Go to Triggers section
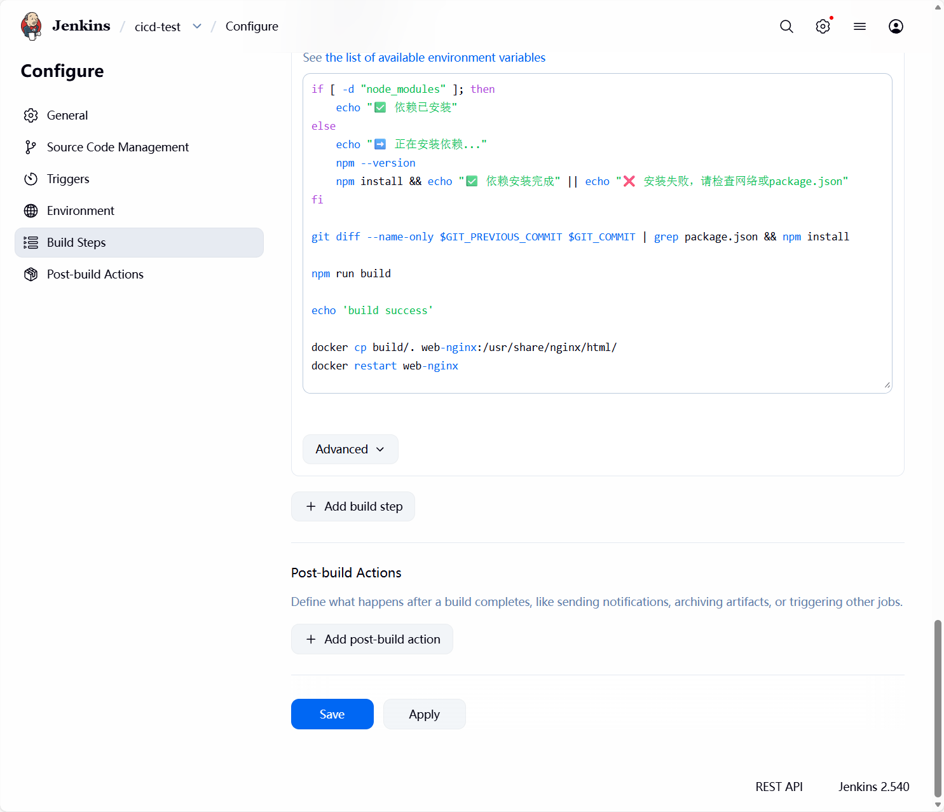Screen dimensions: 944x812 tap(139, 179)
